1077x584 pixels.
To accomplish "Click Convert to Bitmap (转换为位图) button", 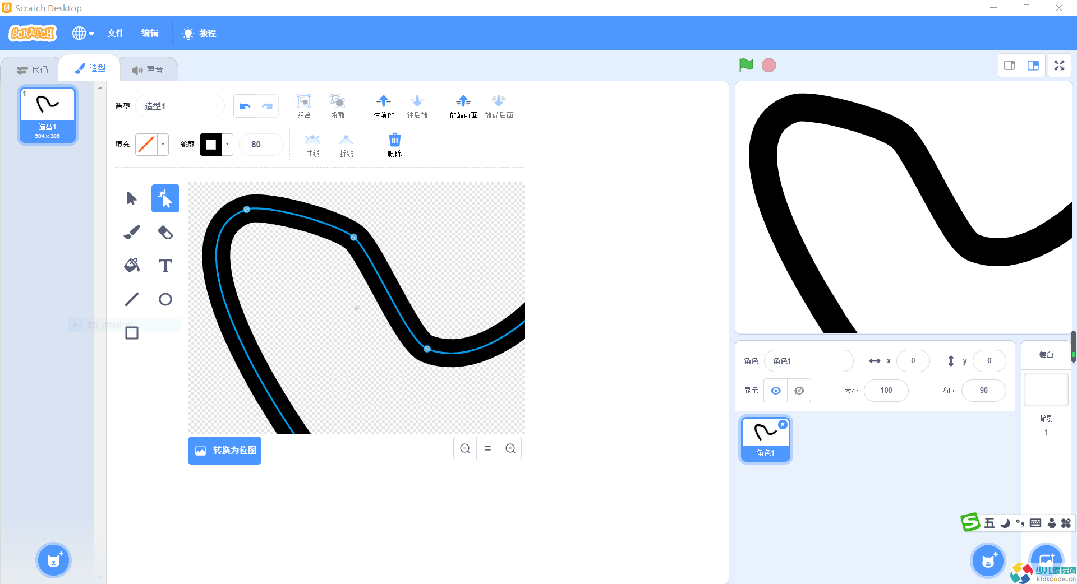I will coord(224,451).
